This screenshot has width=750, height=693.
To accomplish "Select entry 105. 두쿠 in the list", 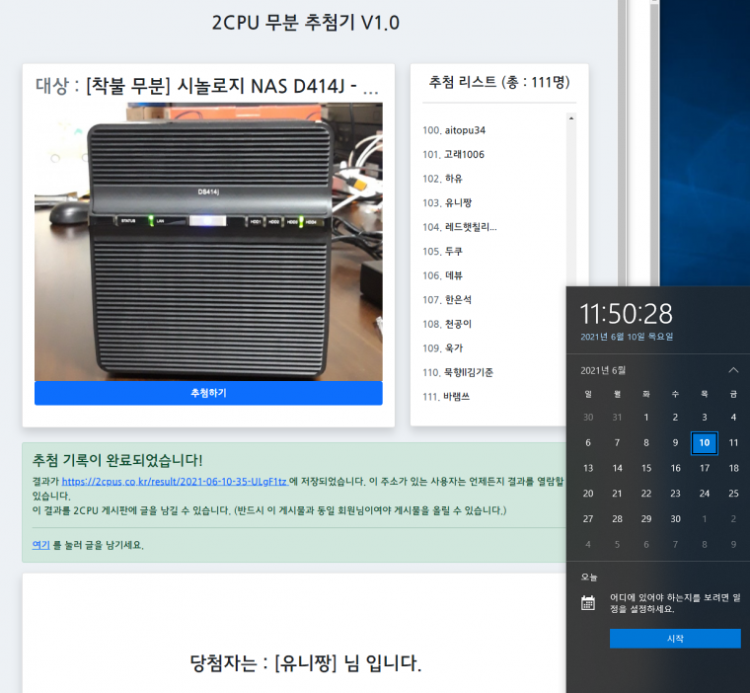I will tap(442, 252).
